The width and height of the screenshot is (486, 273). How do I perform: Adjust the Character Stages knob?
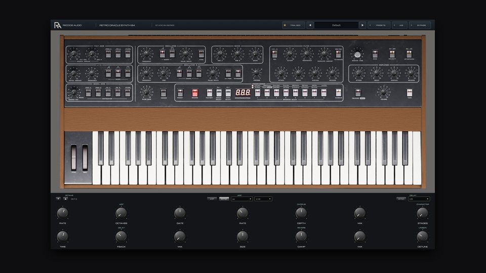[422, 213]
